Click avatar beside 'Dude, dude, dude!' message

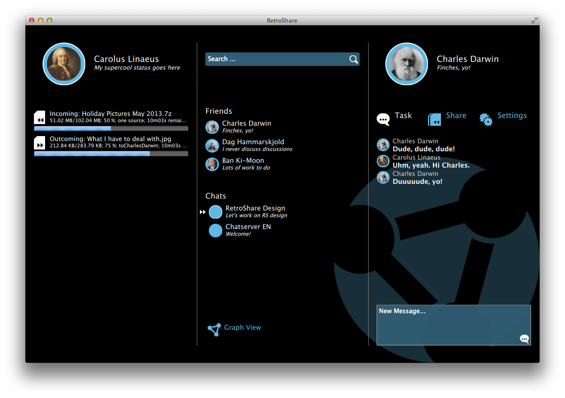coord(383,145)
